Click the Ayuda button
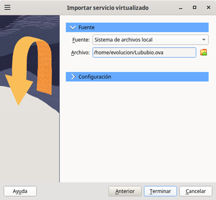Viewport: 216px width, 200px height. [x=20, y=191]
